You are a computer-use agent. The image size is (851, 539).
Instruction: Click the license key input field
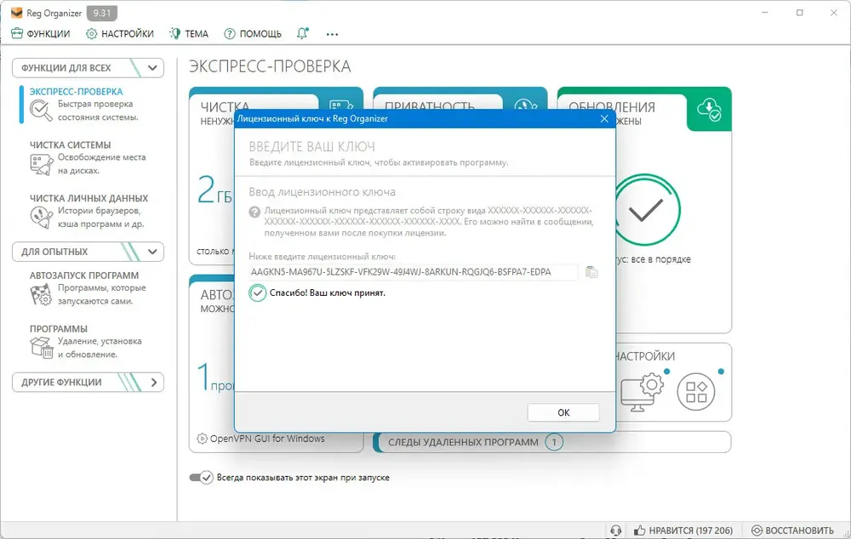click(413, 272)
